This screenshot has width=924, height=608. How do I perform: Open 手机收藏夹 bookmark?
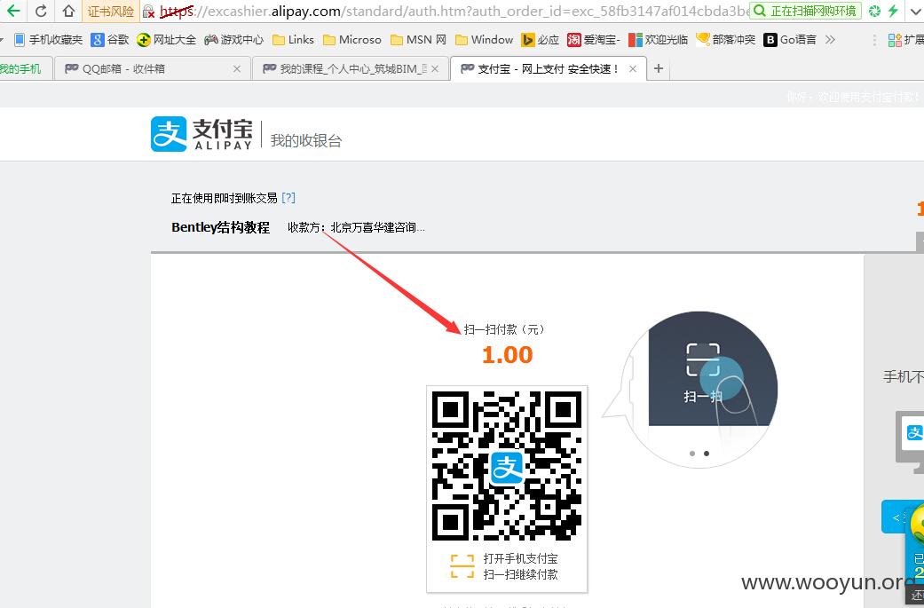click(48, 39)
